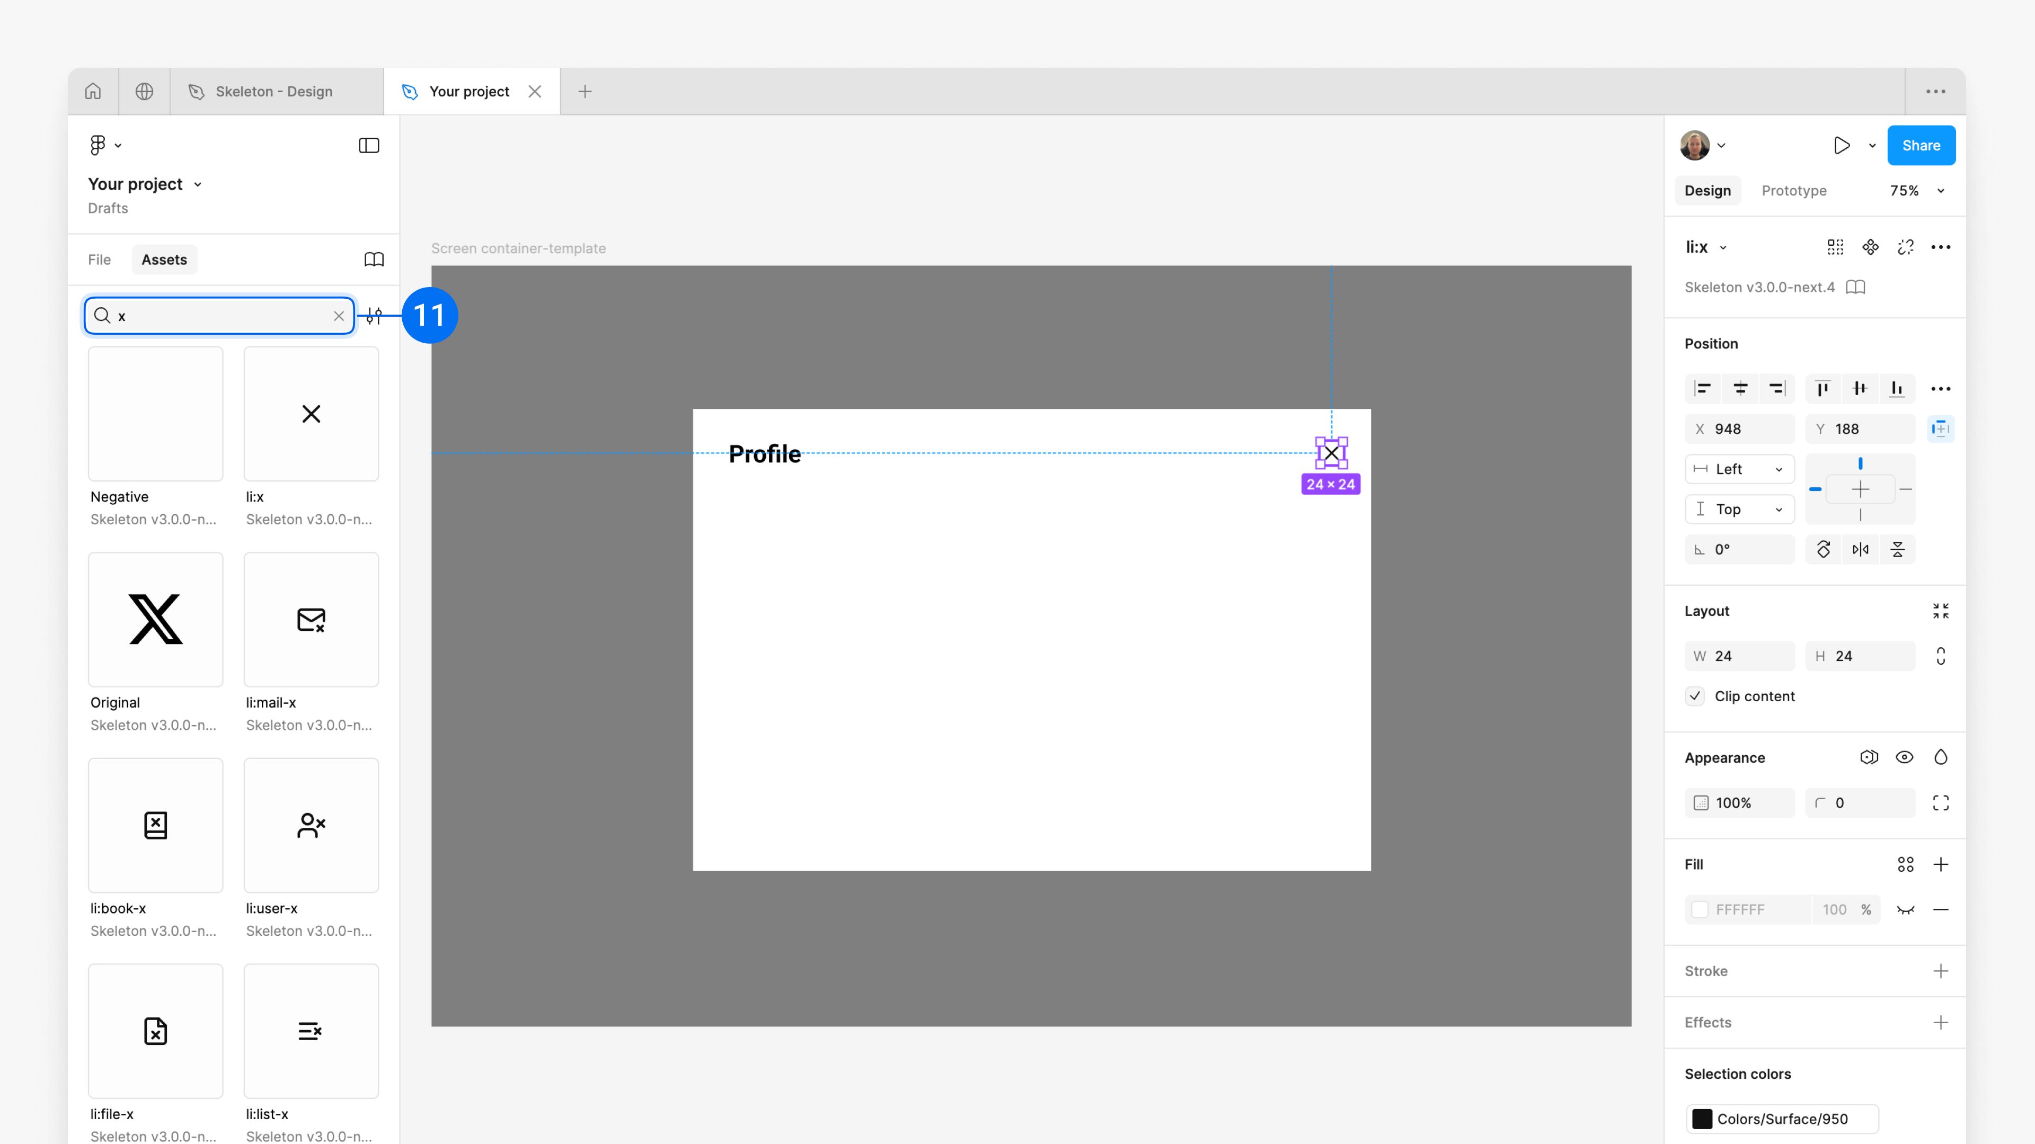
Task: Click the asset search filter icon
Action: [x=375, y=316]
